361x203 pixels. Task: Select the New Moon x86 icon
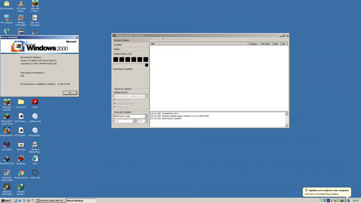coord(6,160)
